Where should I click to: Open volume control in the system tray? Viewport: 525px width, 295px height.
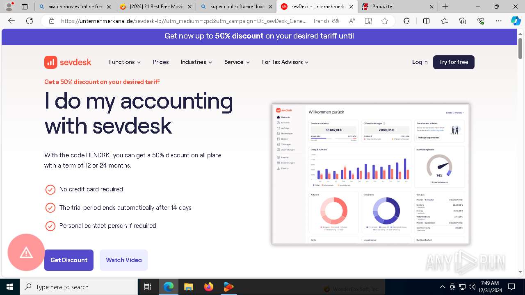[x=472, y=287]
